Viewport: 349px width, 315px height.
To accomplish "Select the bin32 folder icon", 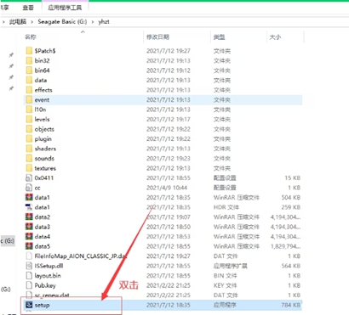I will point(29,60).
